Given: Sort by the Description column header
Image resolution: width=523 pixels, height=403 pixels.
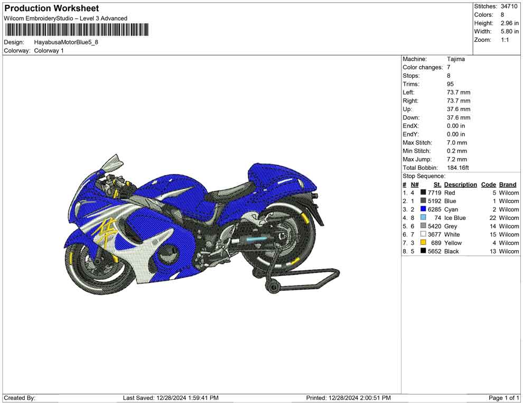Looking at the screenshot, I should point(460,184).
